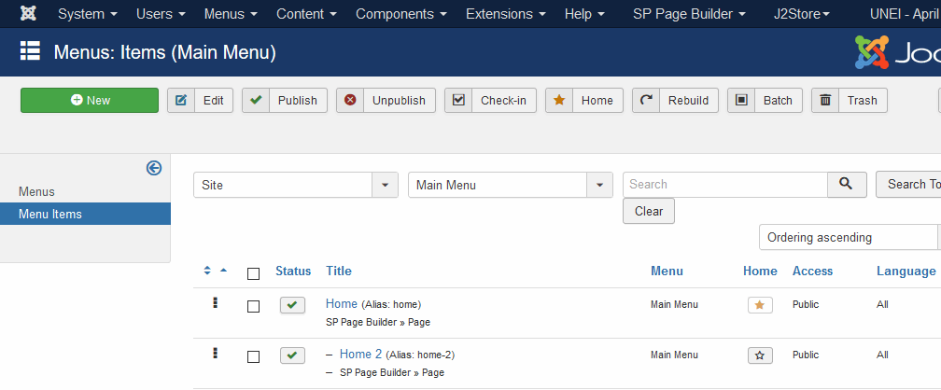Viewport: 941px width, 390px height.
Task: Click the search magnifier button
Action: [847, 185]
